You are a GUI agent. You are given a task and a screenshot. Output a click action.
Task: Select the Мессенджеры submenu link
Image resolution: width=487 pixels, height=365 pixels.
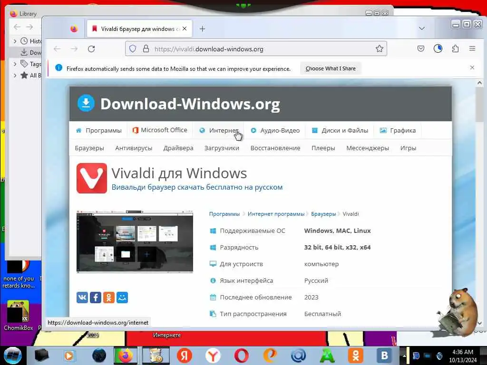point(368,148)
